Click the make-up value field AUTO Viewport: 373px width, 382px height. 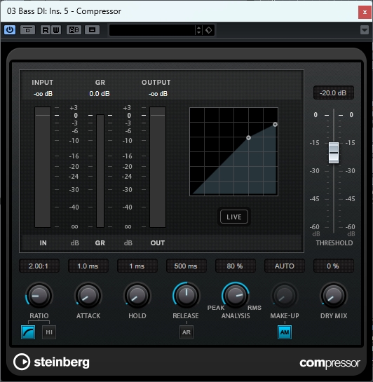(x=285, y=266)
